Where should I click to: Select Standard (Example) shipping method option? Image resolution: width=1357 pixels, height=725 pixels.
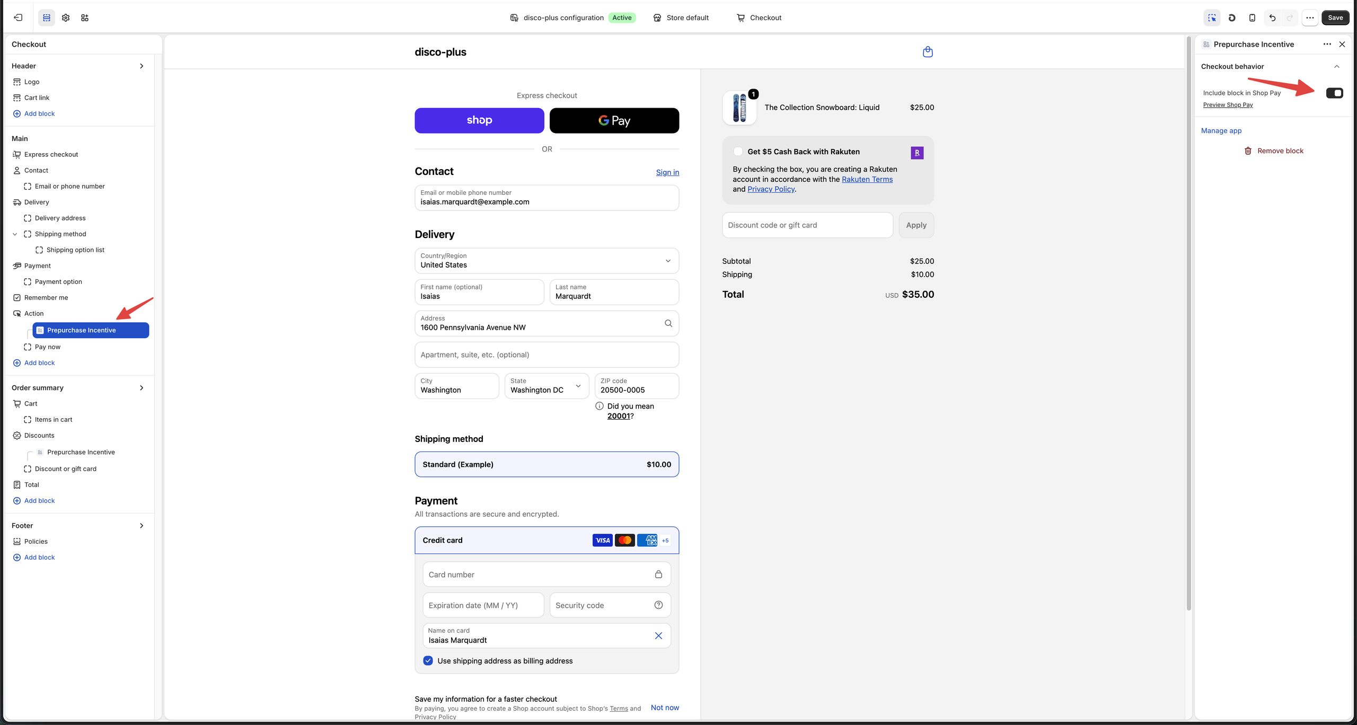pyautogui.click(x=547, y=464)
